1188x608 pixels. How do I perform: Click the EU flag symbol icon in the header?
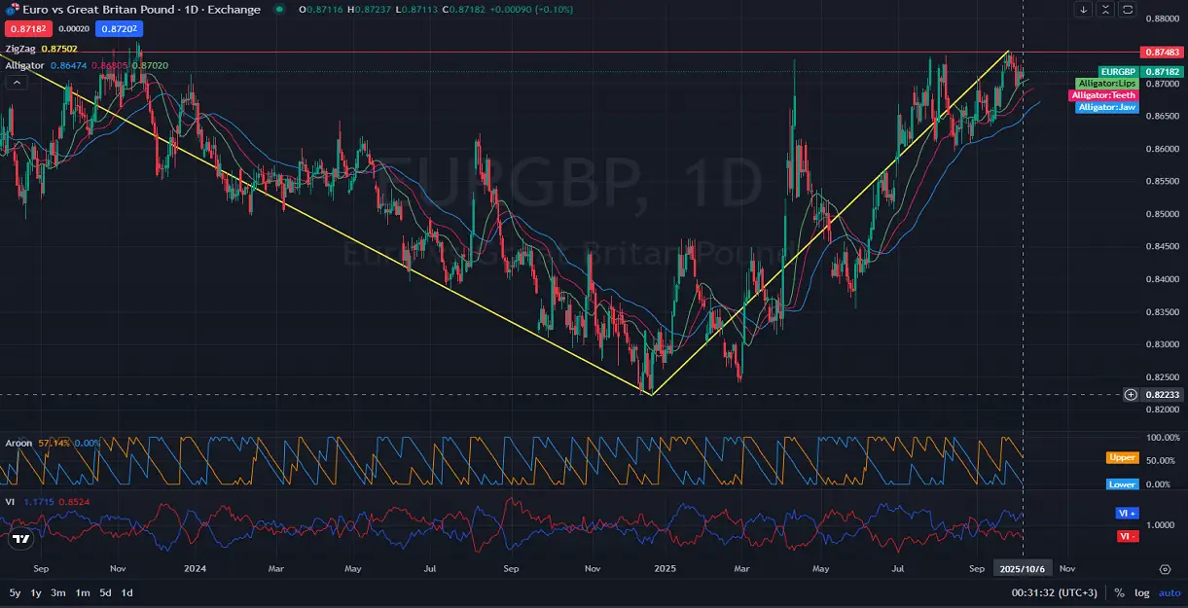coord(12,9)
